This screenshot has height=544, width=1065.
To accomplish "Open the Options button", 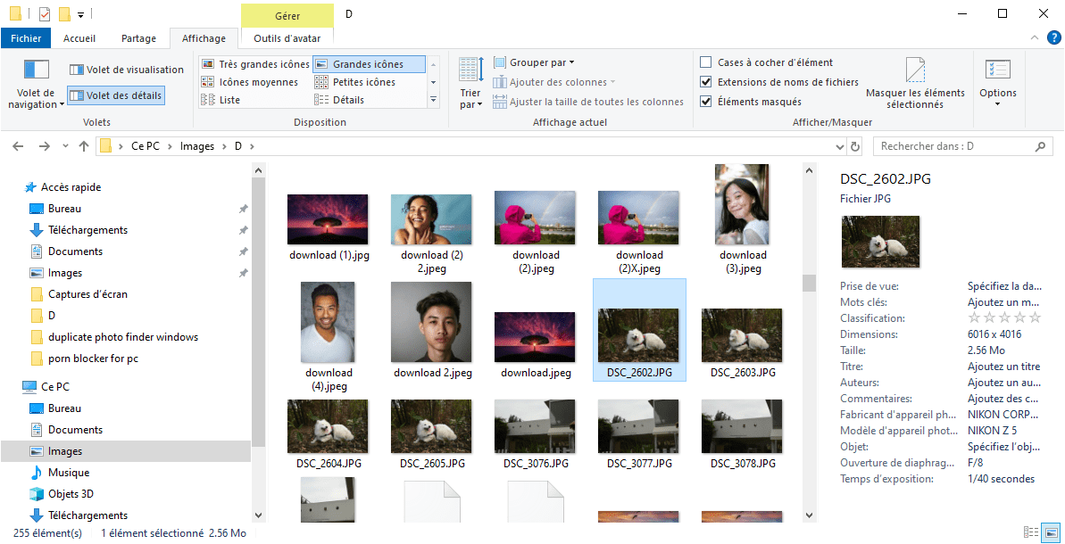I will click(x=998, y=83).
